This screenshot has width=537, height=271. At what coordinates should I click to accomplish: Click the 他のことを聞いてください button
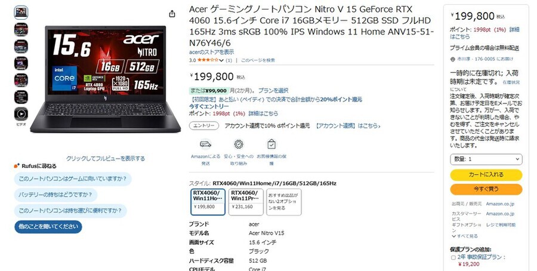click(x=48, y=227)
